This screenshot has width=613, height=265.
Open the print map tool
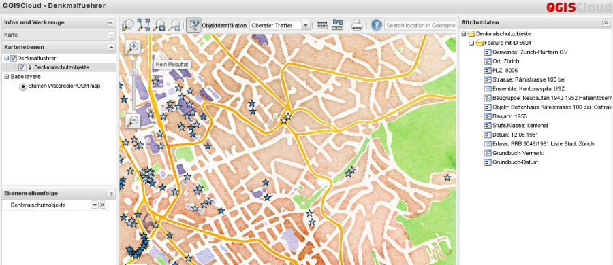pyautogui.click(x=358, y=25)
